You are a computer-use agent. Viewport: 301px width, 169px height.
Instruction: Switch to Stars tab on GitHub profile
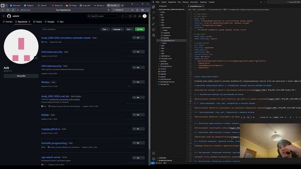click(60, 22)
